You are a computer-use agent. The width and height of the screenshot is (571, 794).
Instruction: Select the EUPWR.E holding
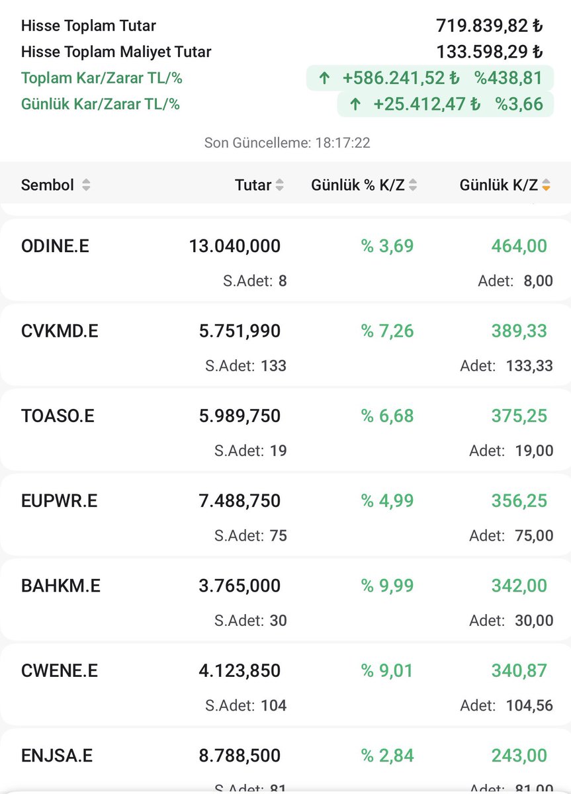tap(285, 515)
